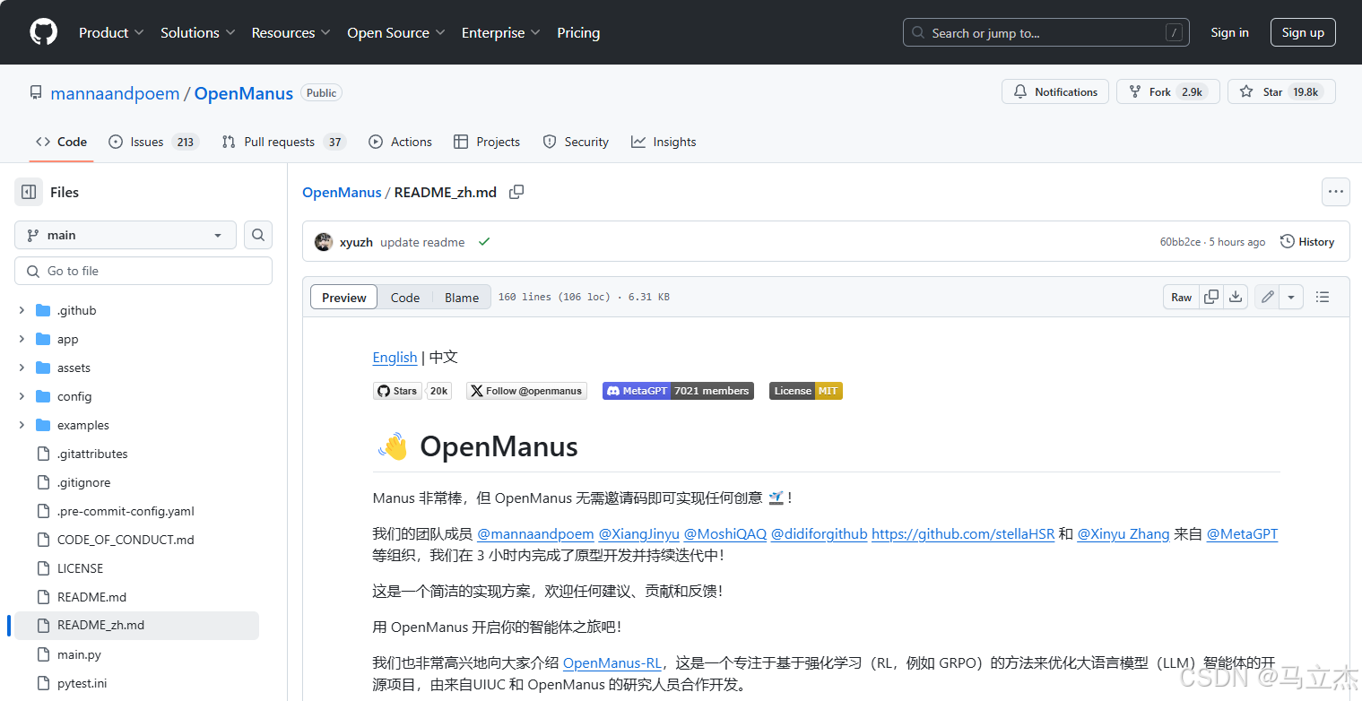
Task: Switch file view to Code
Action: 405,298
